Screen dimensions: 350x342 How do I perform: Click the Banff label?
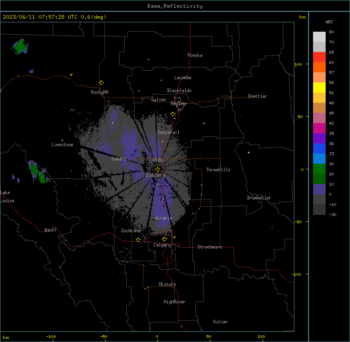pos(50,230)
